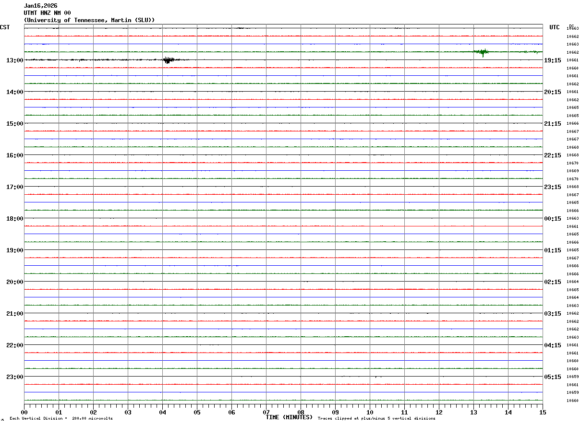Click minute tick 07 on time axis
The width and height of the screenshot is (581, 425).
coord(266,412)
